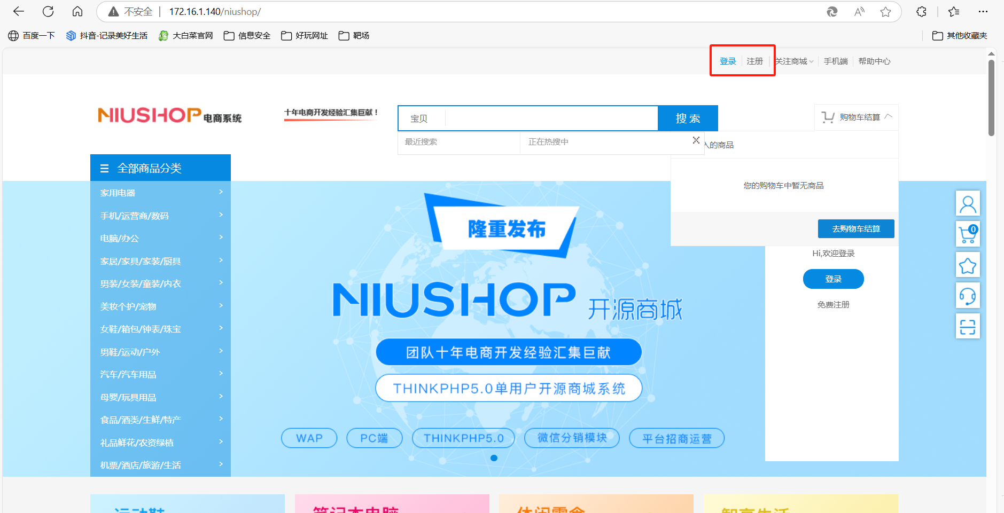Screen dimensions: 1004x513
Task: Open the QR code scan icon
Action: click(968, 326)
